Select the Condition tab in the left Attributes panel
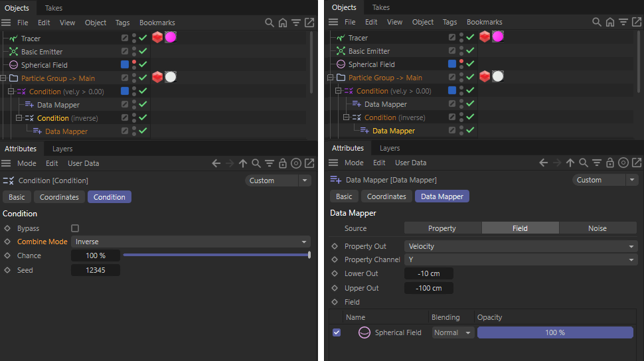 (x=110, y=197)
